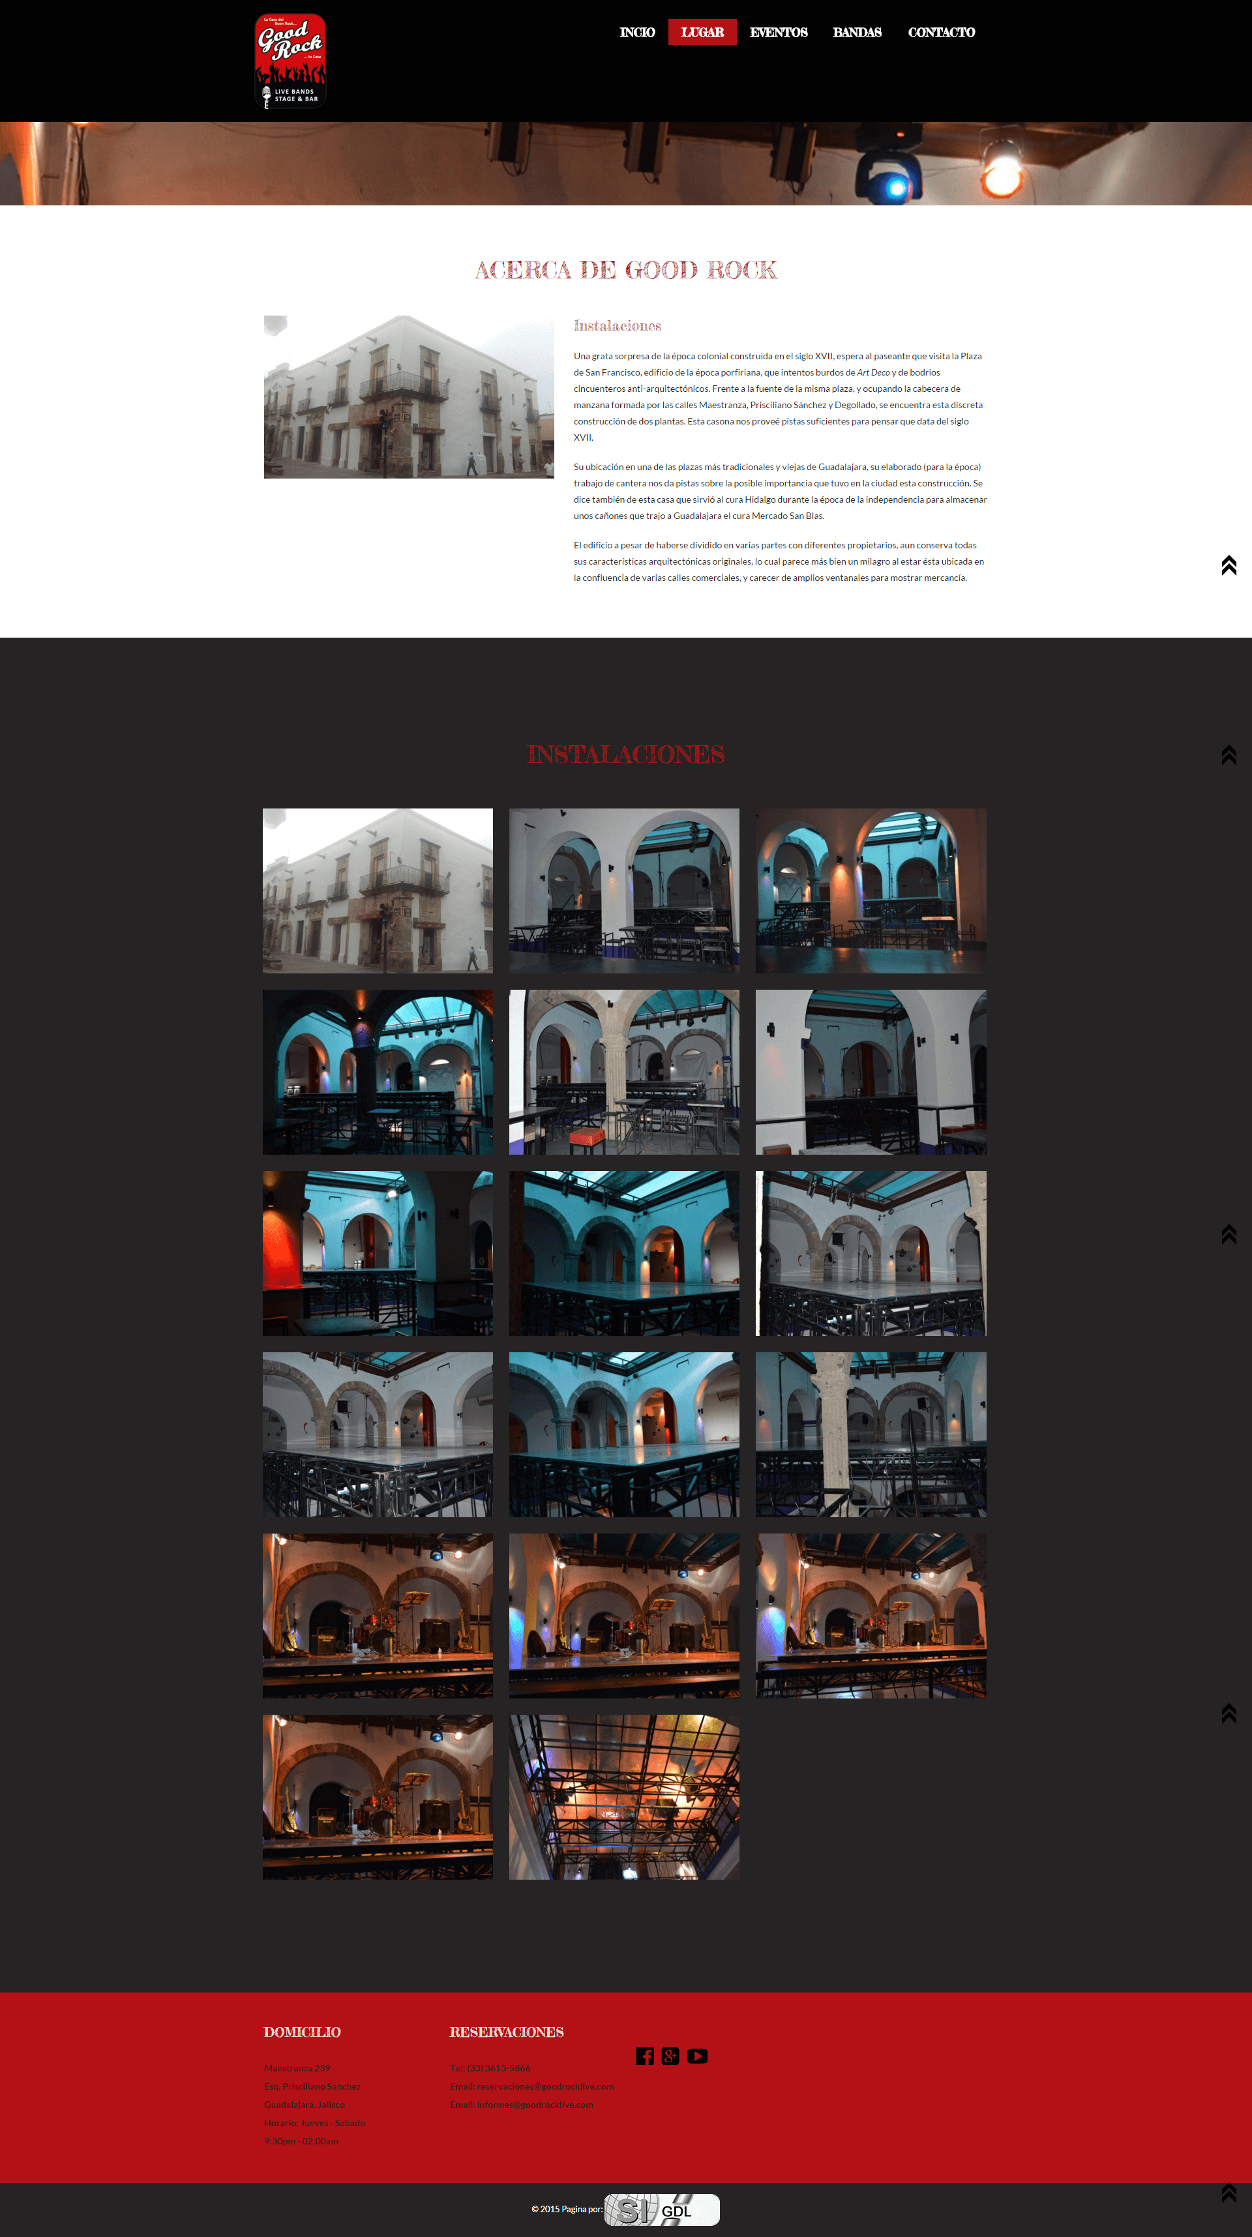The height and width of the screenshot is (2237, 1252).
Task: Click the telephone number (33) 3613-5866
Action: 498,2067
